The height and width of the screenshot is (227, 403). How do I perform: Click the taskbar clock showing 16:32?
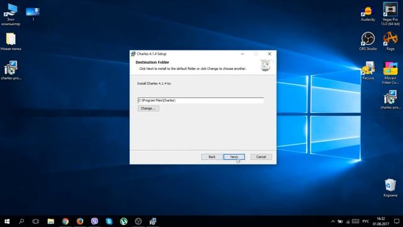[381, 221]
